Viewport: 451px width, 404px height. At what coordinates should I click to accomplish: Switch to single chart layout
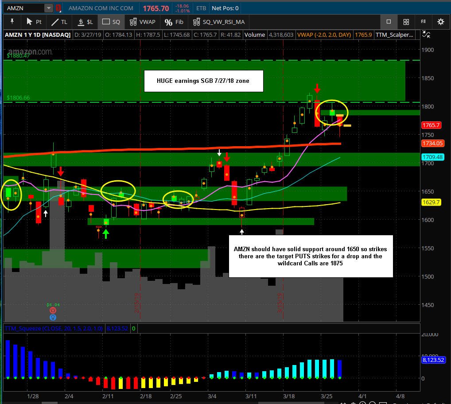389,22
